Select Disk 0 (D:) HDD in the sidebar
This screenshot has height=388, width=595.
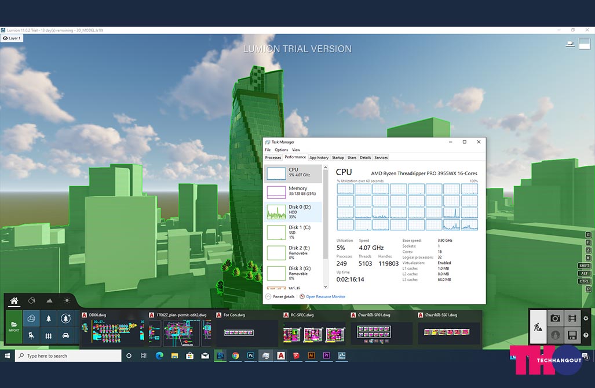pos(293,212)
